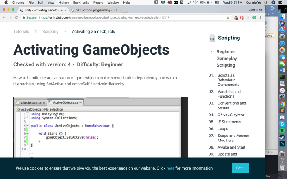This screenshot has height=179, width=287.
Task: Open the Dropbox menu bar icon
Action: coord(163,2)
